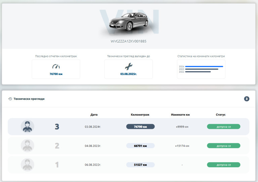
Task: Click the 2024 bar in mileage statistics
Action: pyautogui.click(x=204, y=67)
